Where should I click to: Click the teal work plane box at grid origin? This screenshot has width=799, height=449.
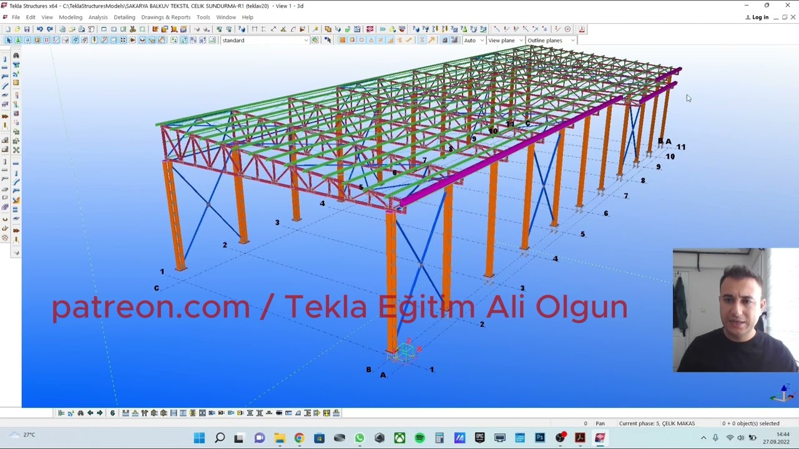coord(406,352)
